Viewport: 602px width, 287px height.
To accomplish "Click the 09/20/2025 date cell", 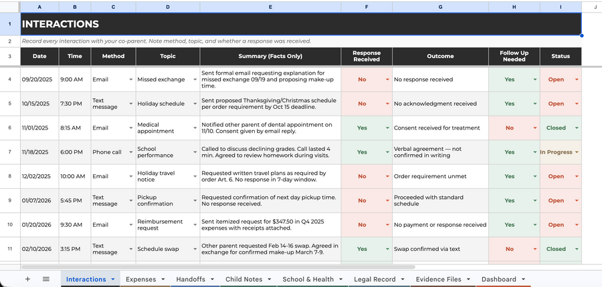I will pyautogui.click(x=39, y=79).
